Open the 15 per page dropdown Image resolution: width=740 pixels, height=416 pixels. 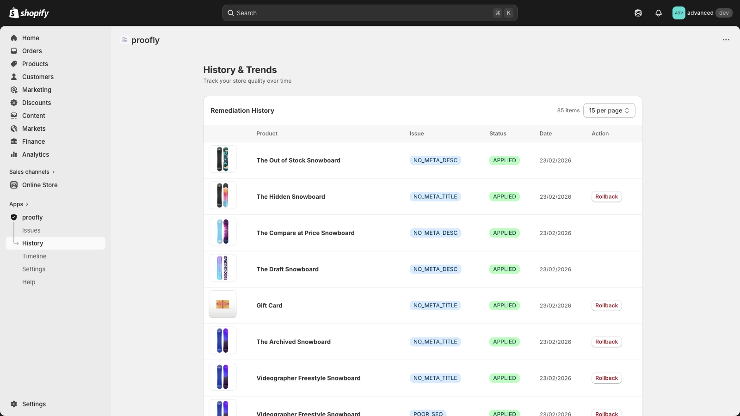[x=609, y=110]
